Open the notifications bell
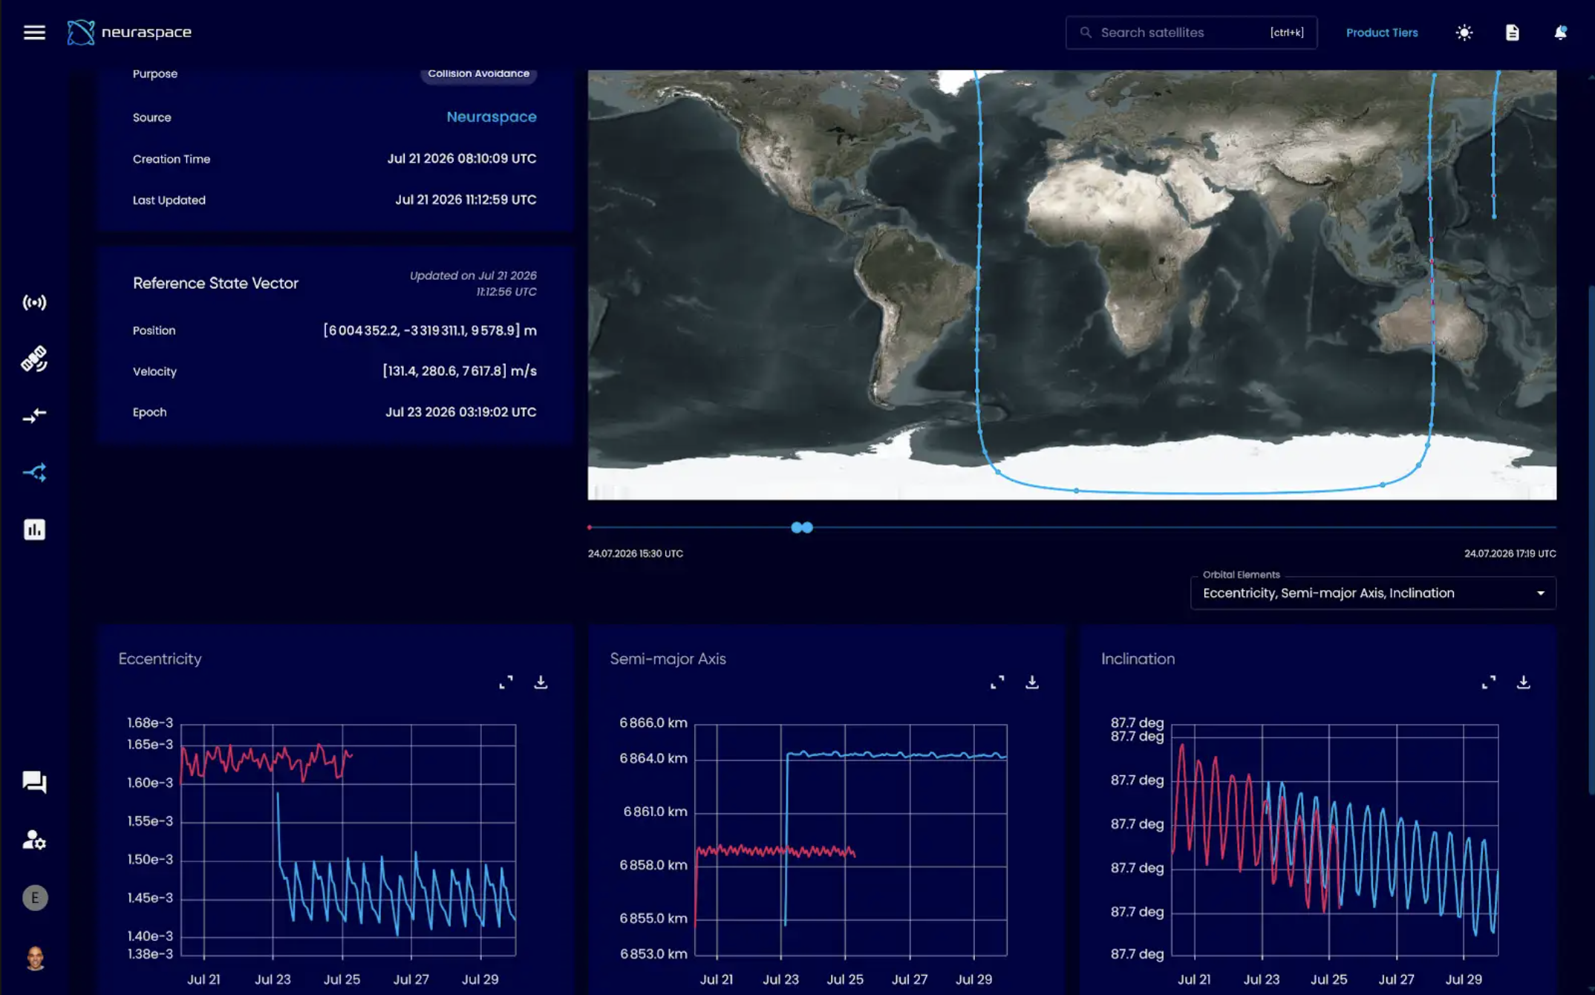Screen dimensions: 1595x995 [1560, 33]
